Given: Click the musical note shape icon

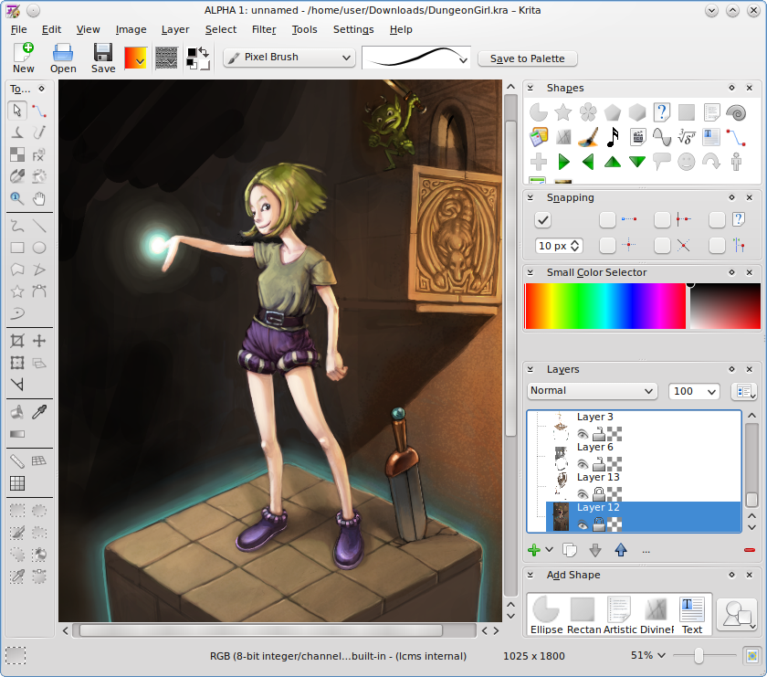Looking at the screenshot, I should [x=613, y=136].
